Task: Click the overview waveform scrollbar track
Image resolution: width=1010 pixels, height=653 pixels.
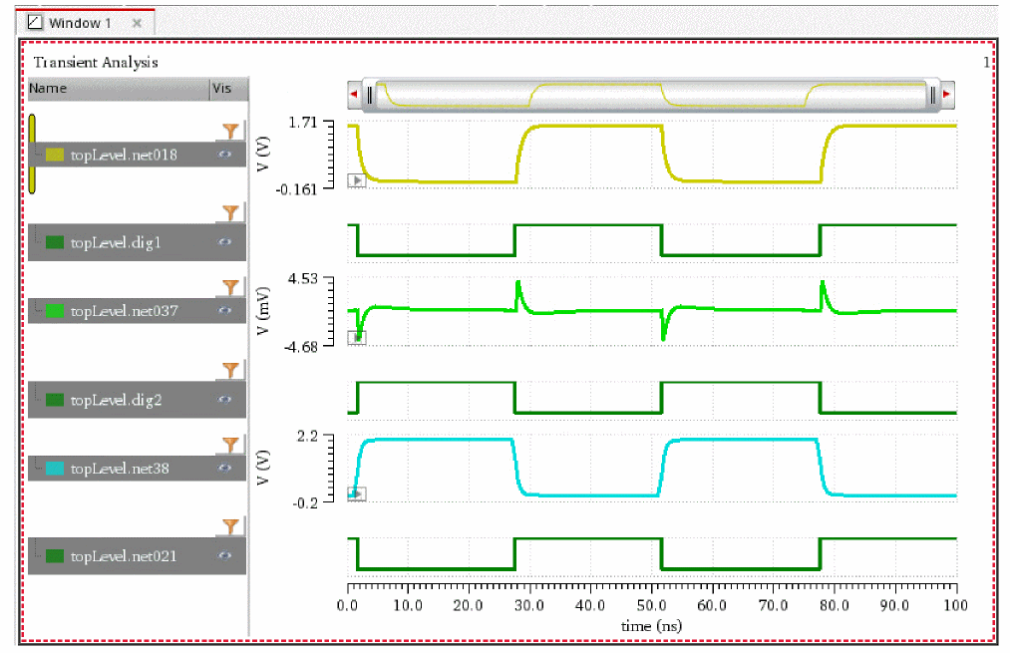Action: coord(651,96)
